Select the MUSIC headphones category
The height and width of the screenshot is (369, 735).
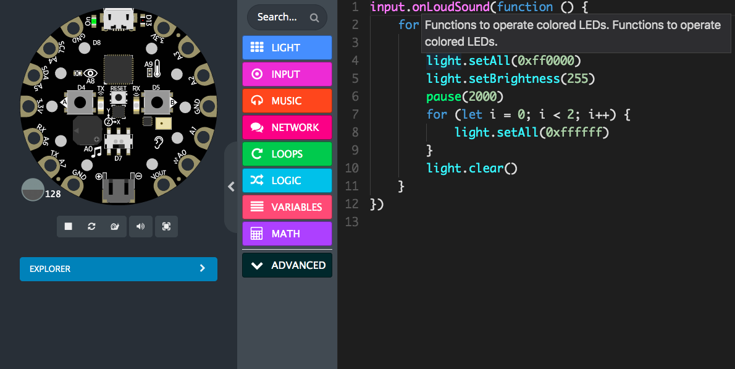point(287,101)
